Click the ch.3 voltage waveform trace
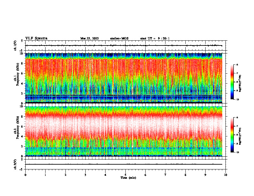The image size is (254, 196). coord(124,164)
